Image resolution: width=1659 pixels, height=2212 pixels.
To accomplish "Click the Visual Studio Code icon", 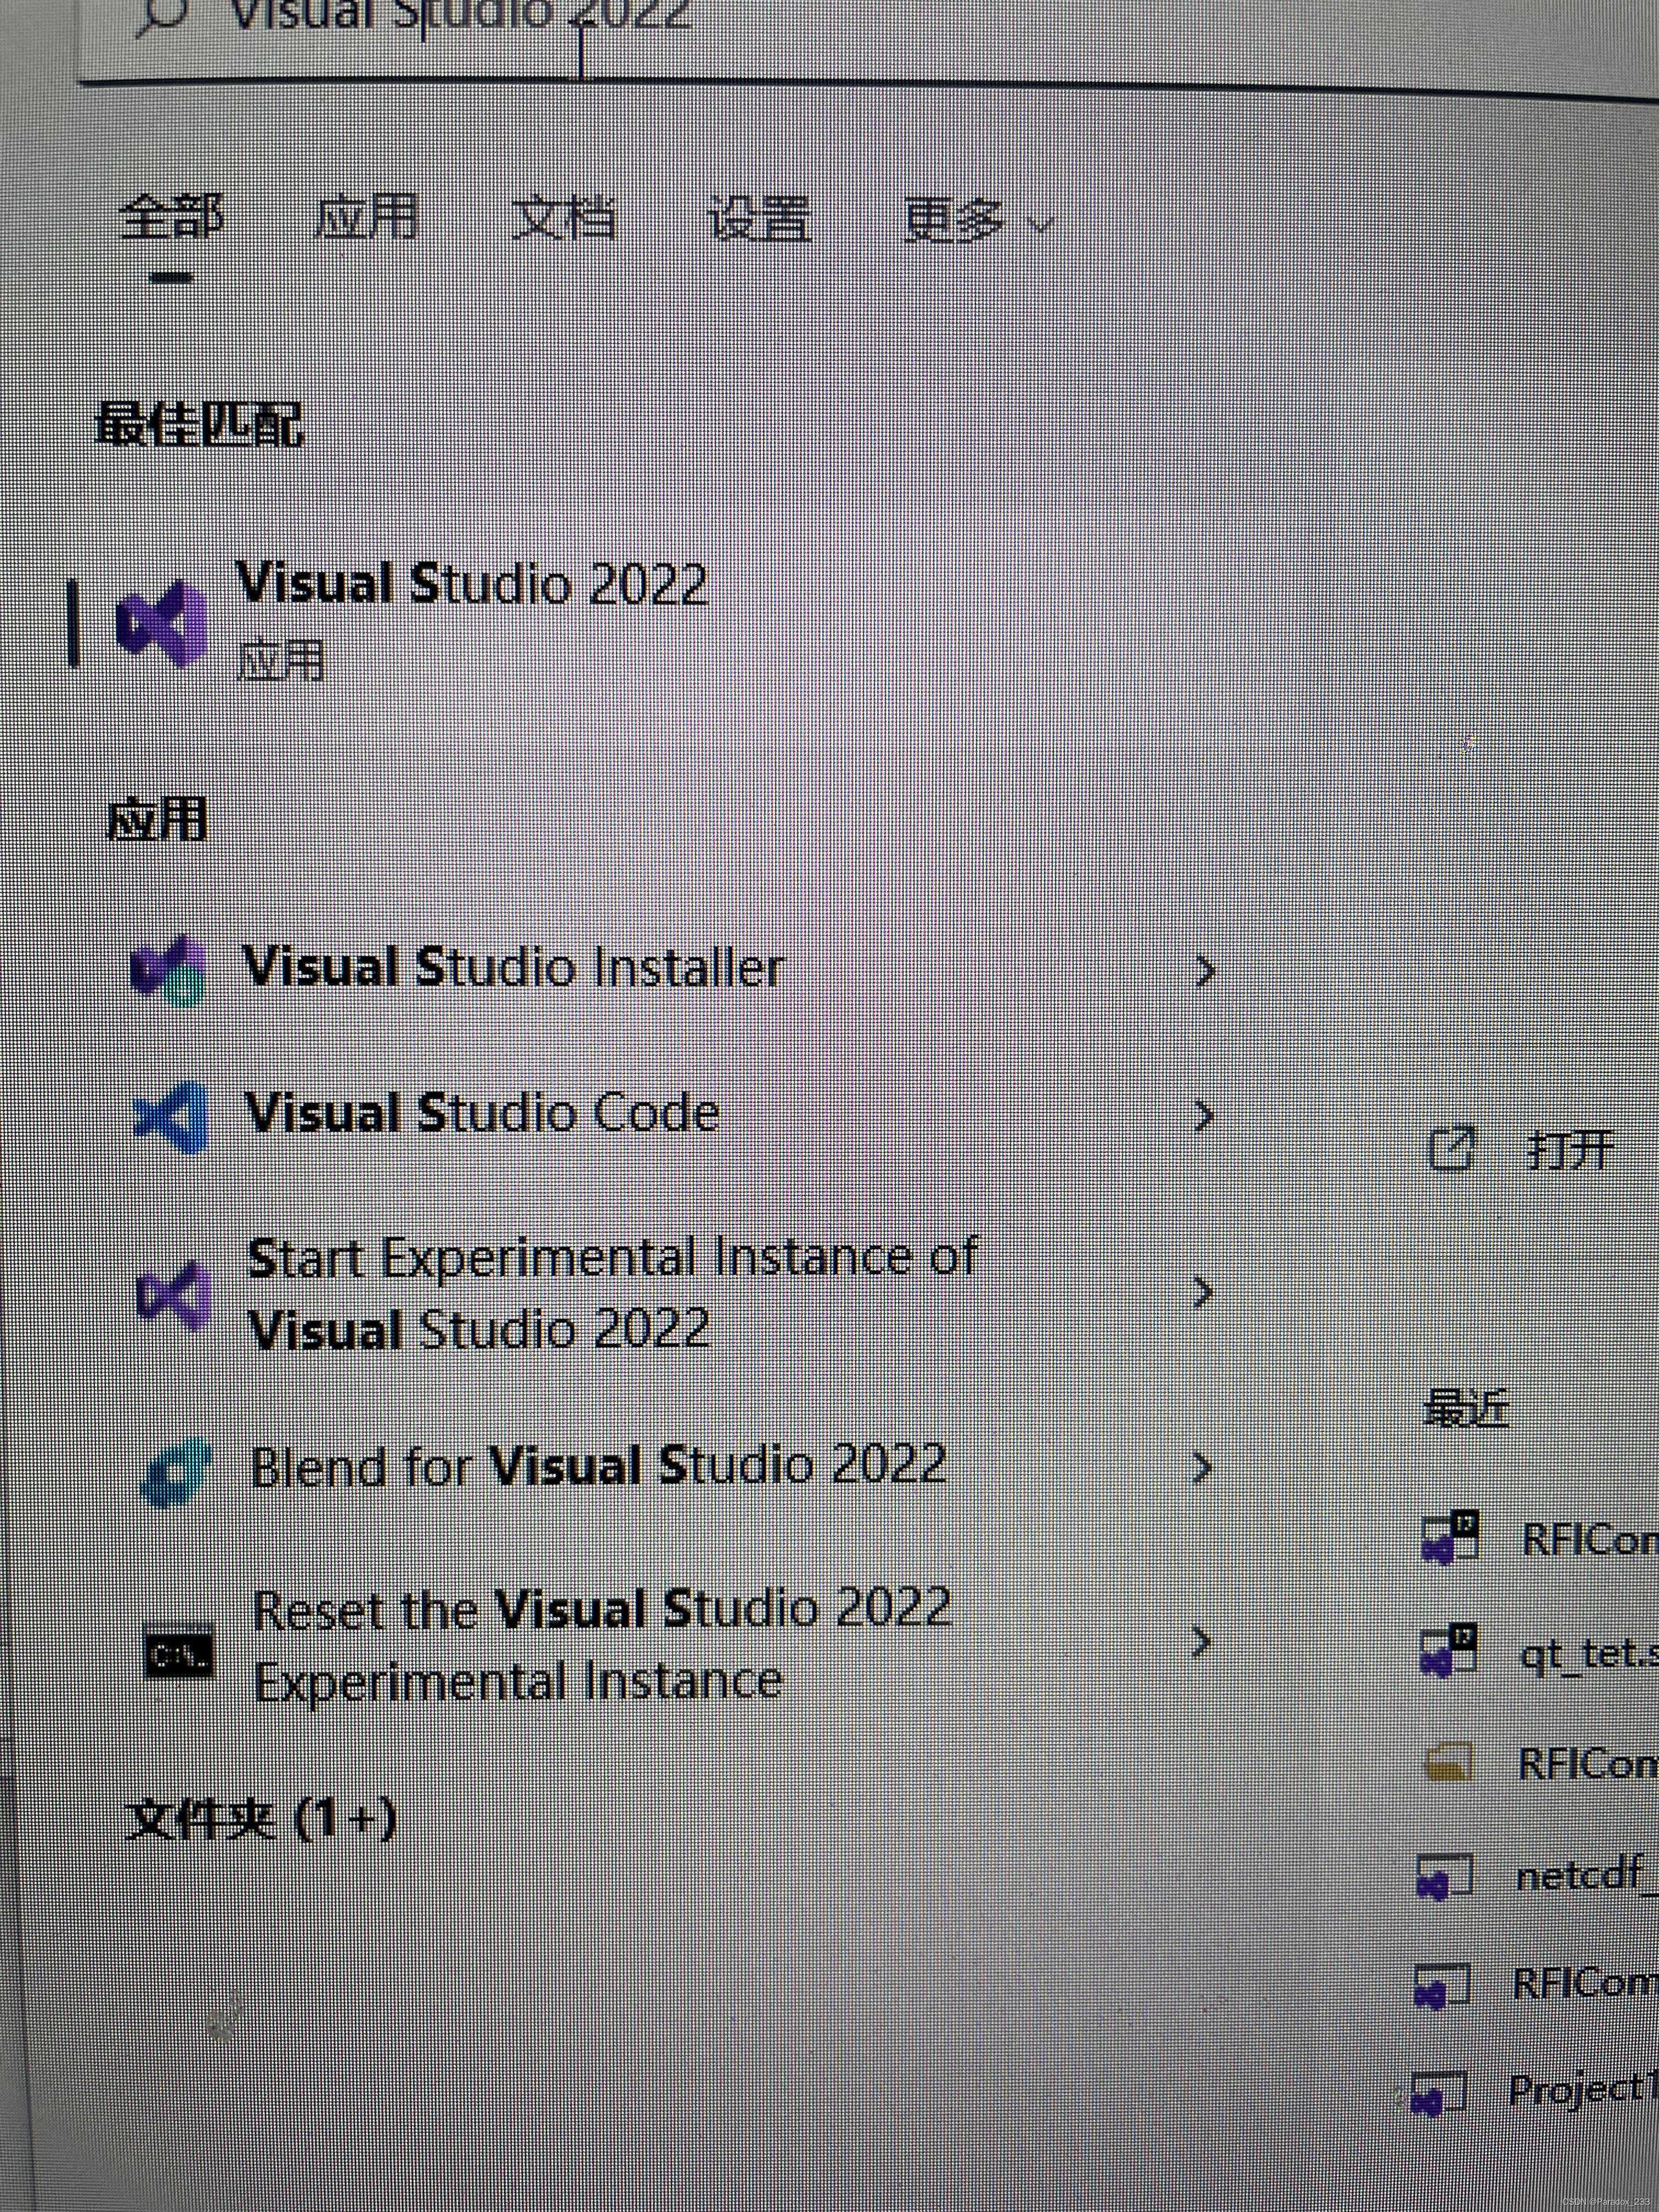I will pos(171,1116).
